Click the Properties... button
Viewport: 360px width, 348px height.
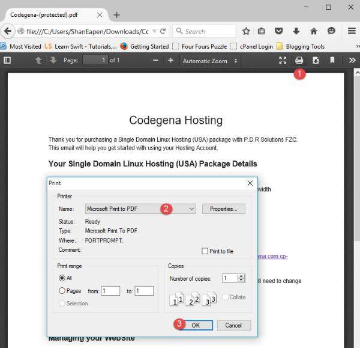point(224,209)
